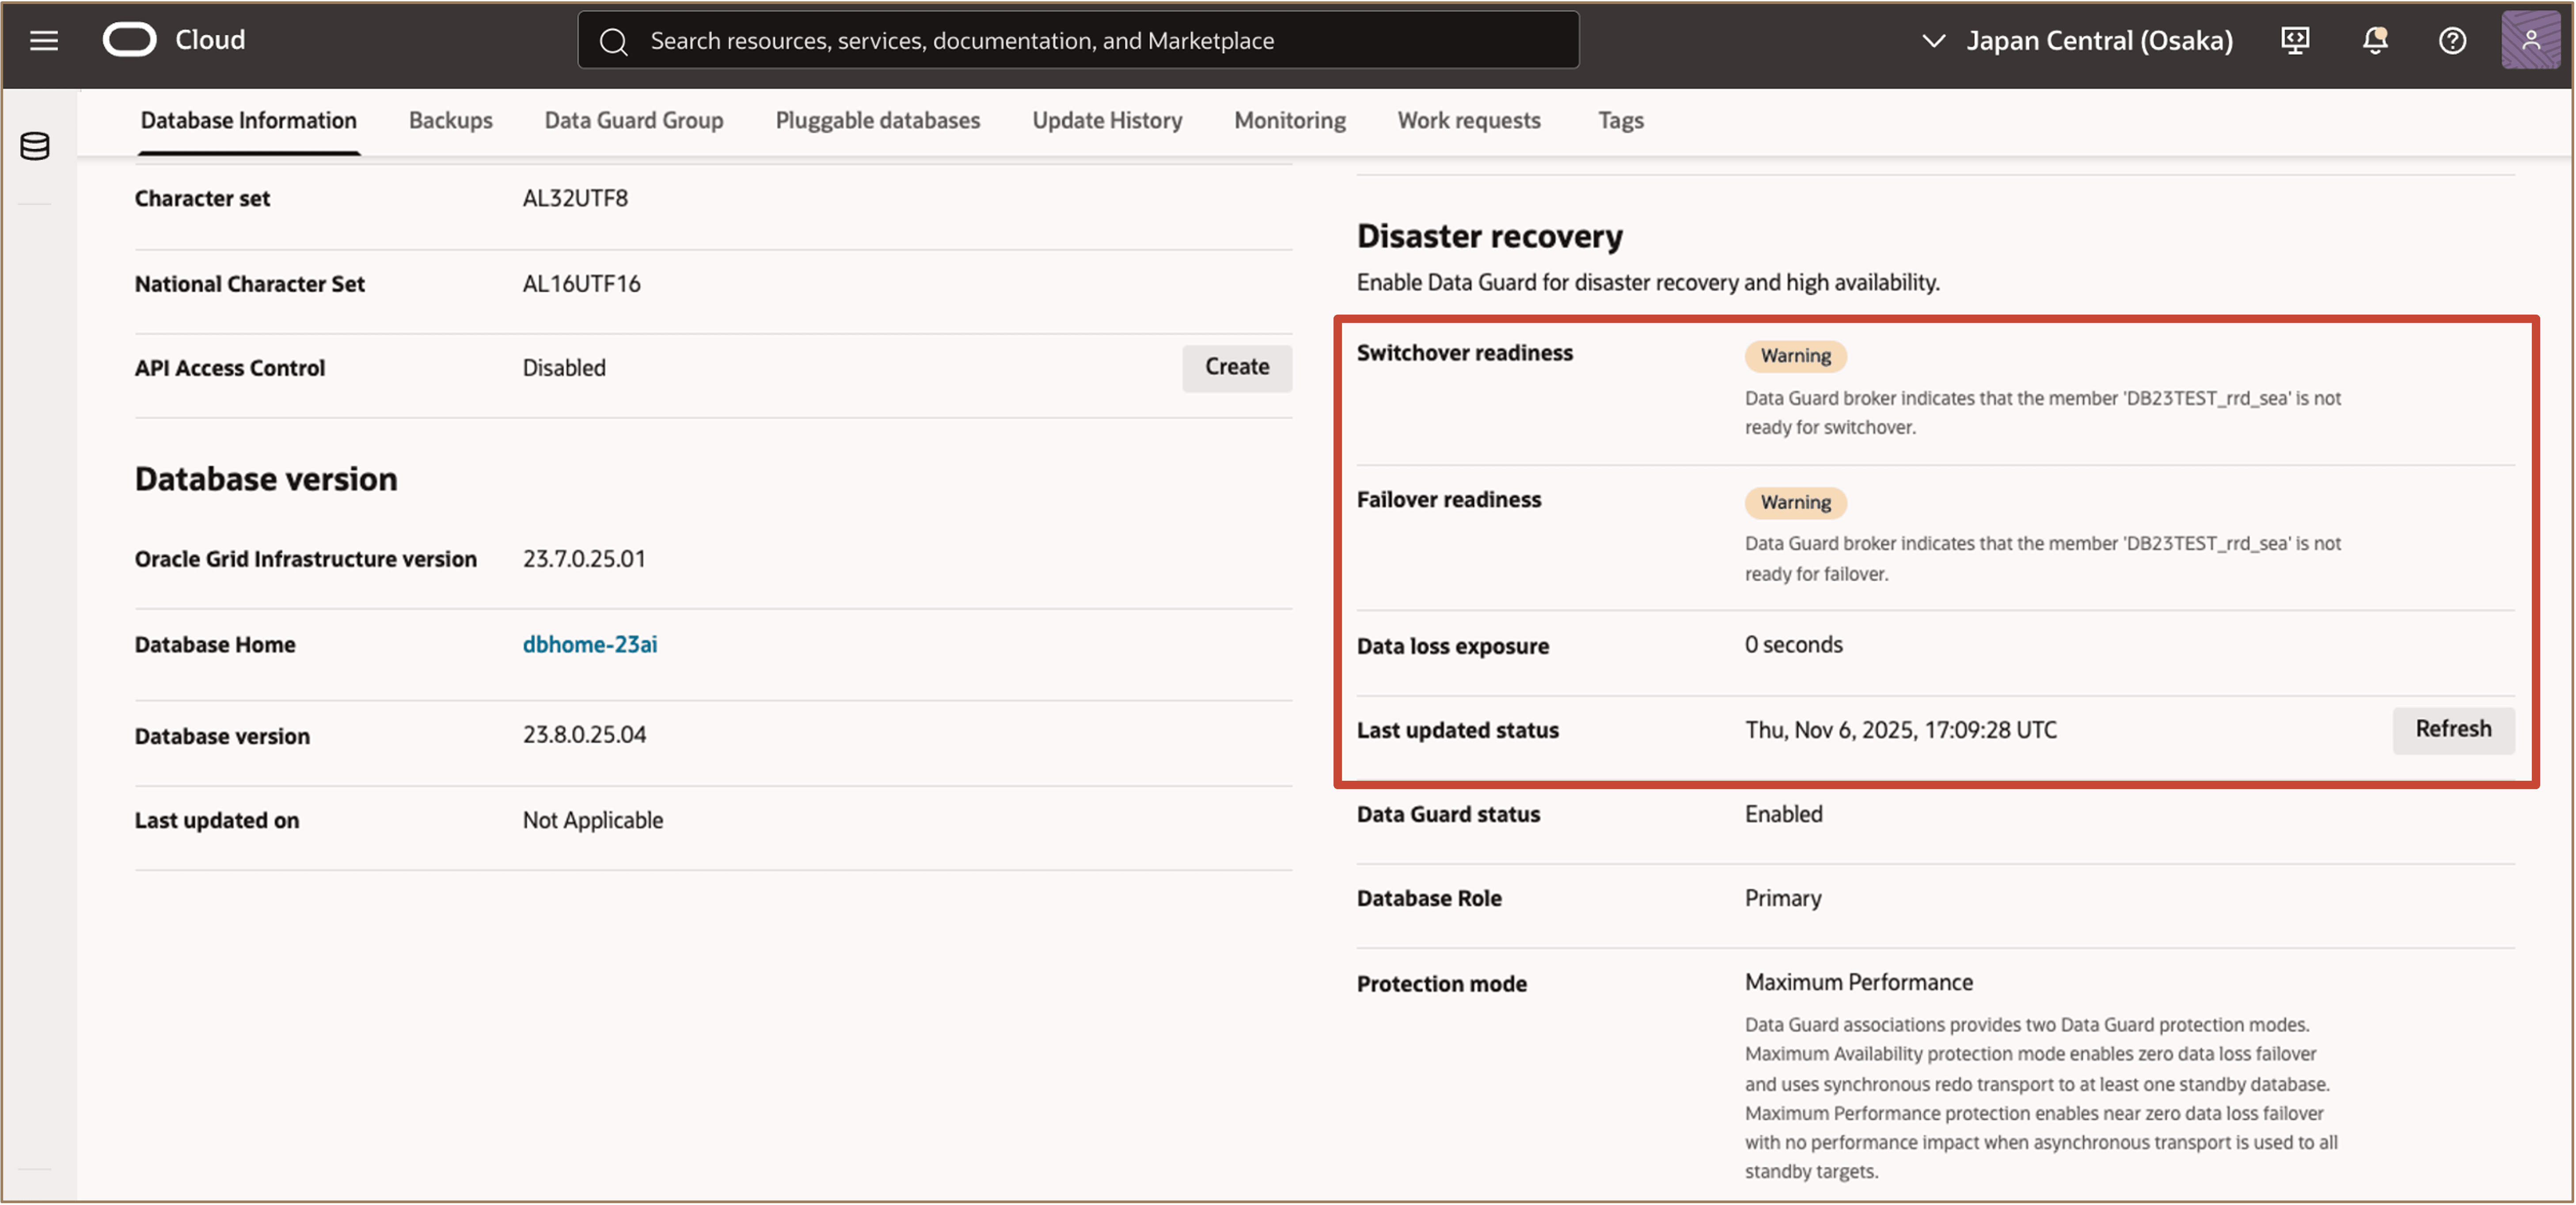This screenshot has height=1205, width=2576.
Task: Open the dbhome-23ai Database Home link
Action: [589, 644]
